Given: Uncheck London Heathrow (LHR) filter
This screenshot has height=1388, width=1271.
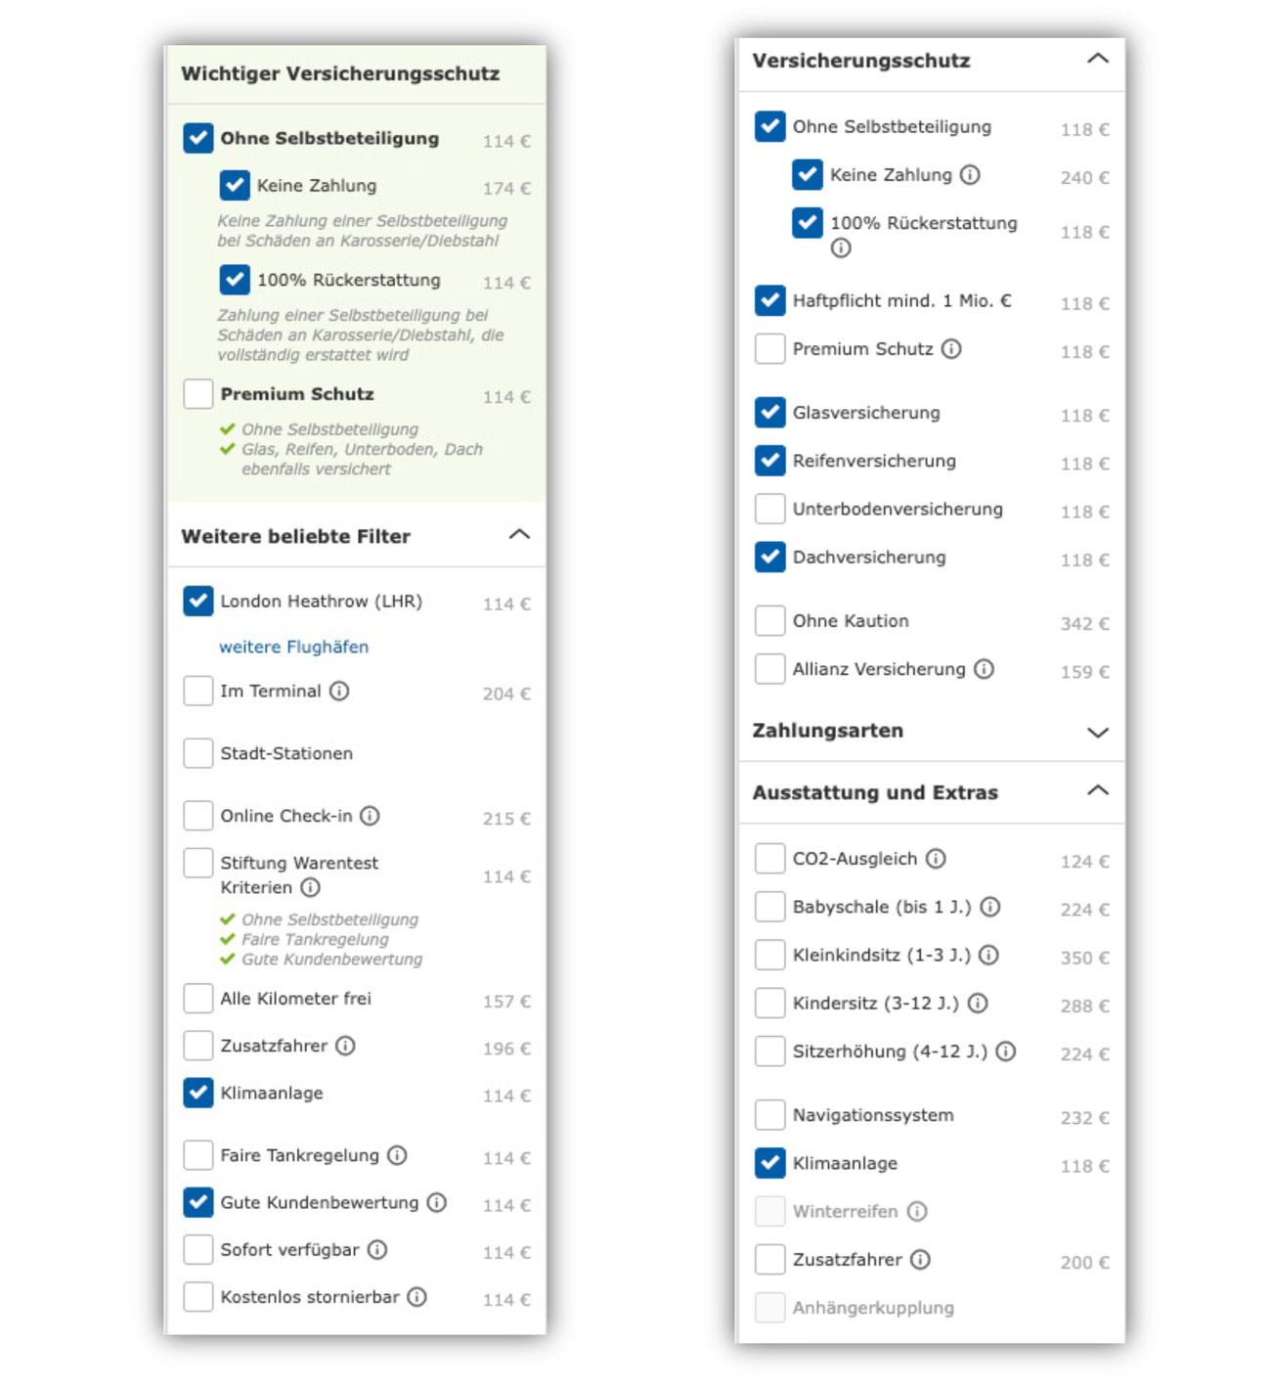Looking at the screenshot, I should coord(198,601).
